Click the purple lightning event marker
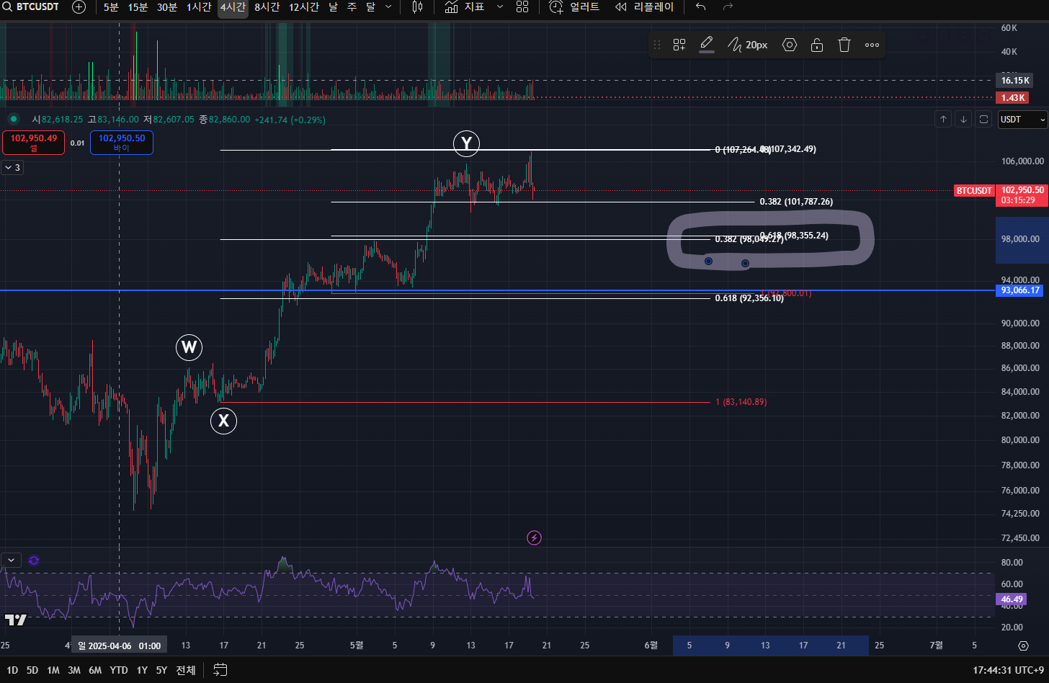 [x=534, y=537]
